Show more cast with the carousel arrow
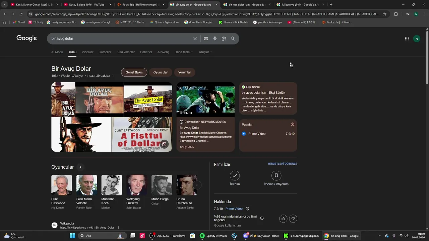Viewport: 429px width, 241px height. (x=197, y=185)
